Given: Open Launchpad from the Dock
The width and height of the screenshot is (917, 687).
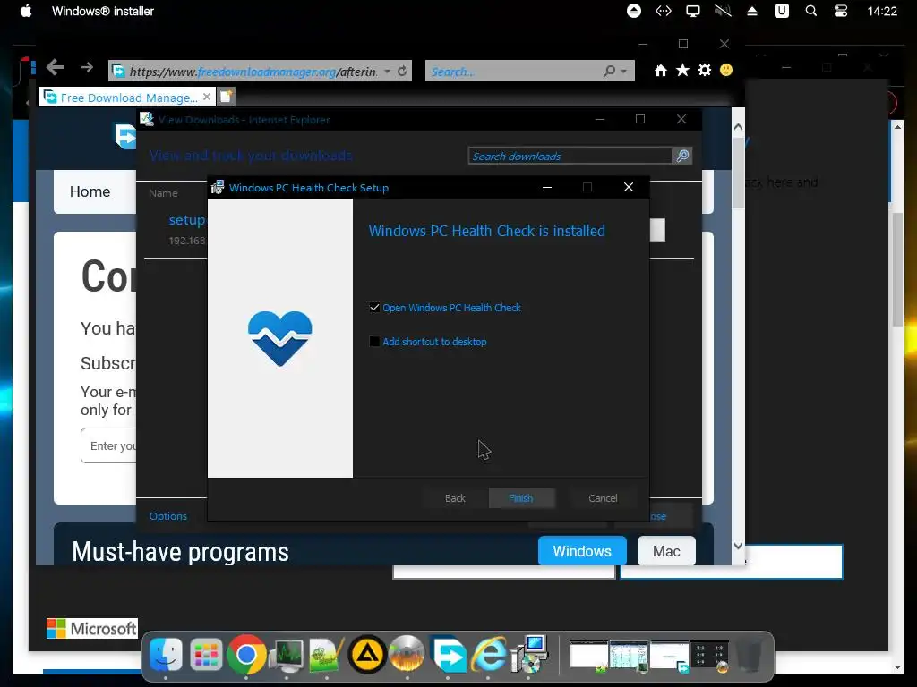Looking at the screenshot, I should coord(206,655).
